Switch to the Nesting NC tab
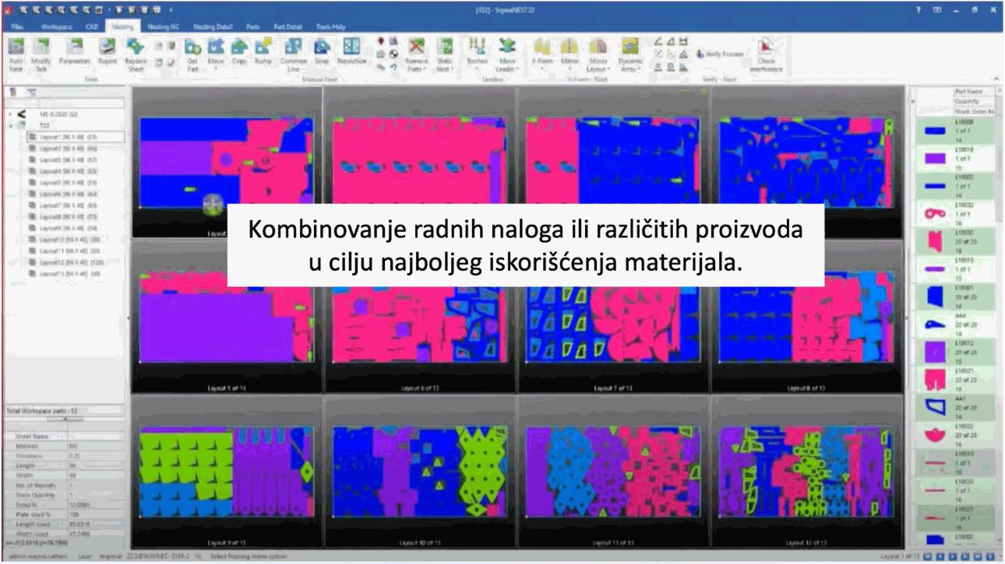 [x=162, y=26]
